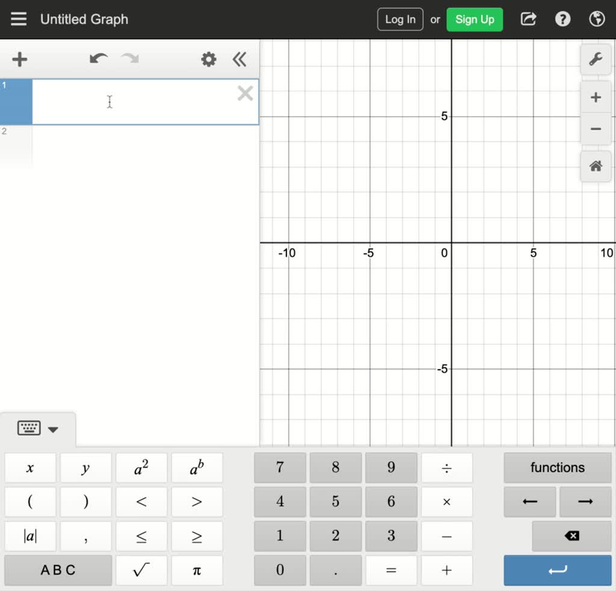Open the graph settings wrench tool

[x=595, y=59]
